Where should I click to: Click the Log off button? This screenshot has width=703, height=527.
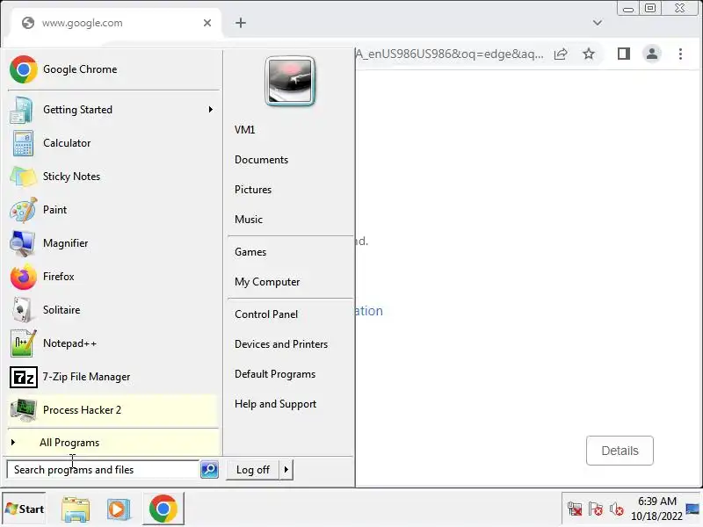point(253,470)
